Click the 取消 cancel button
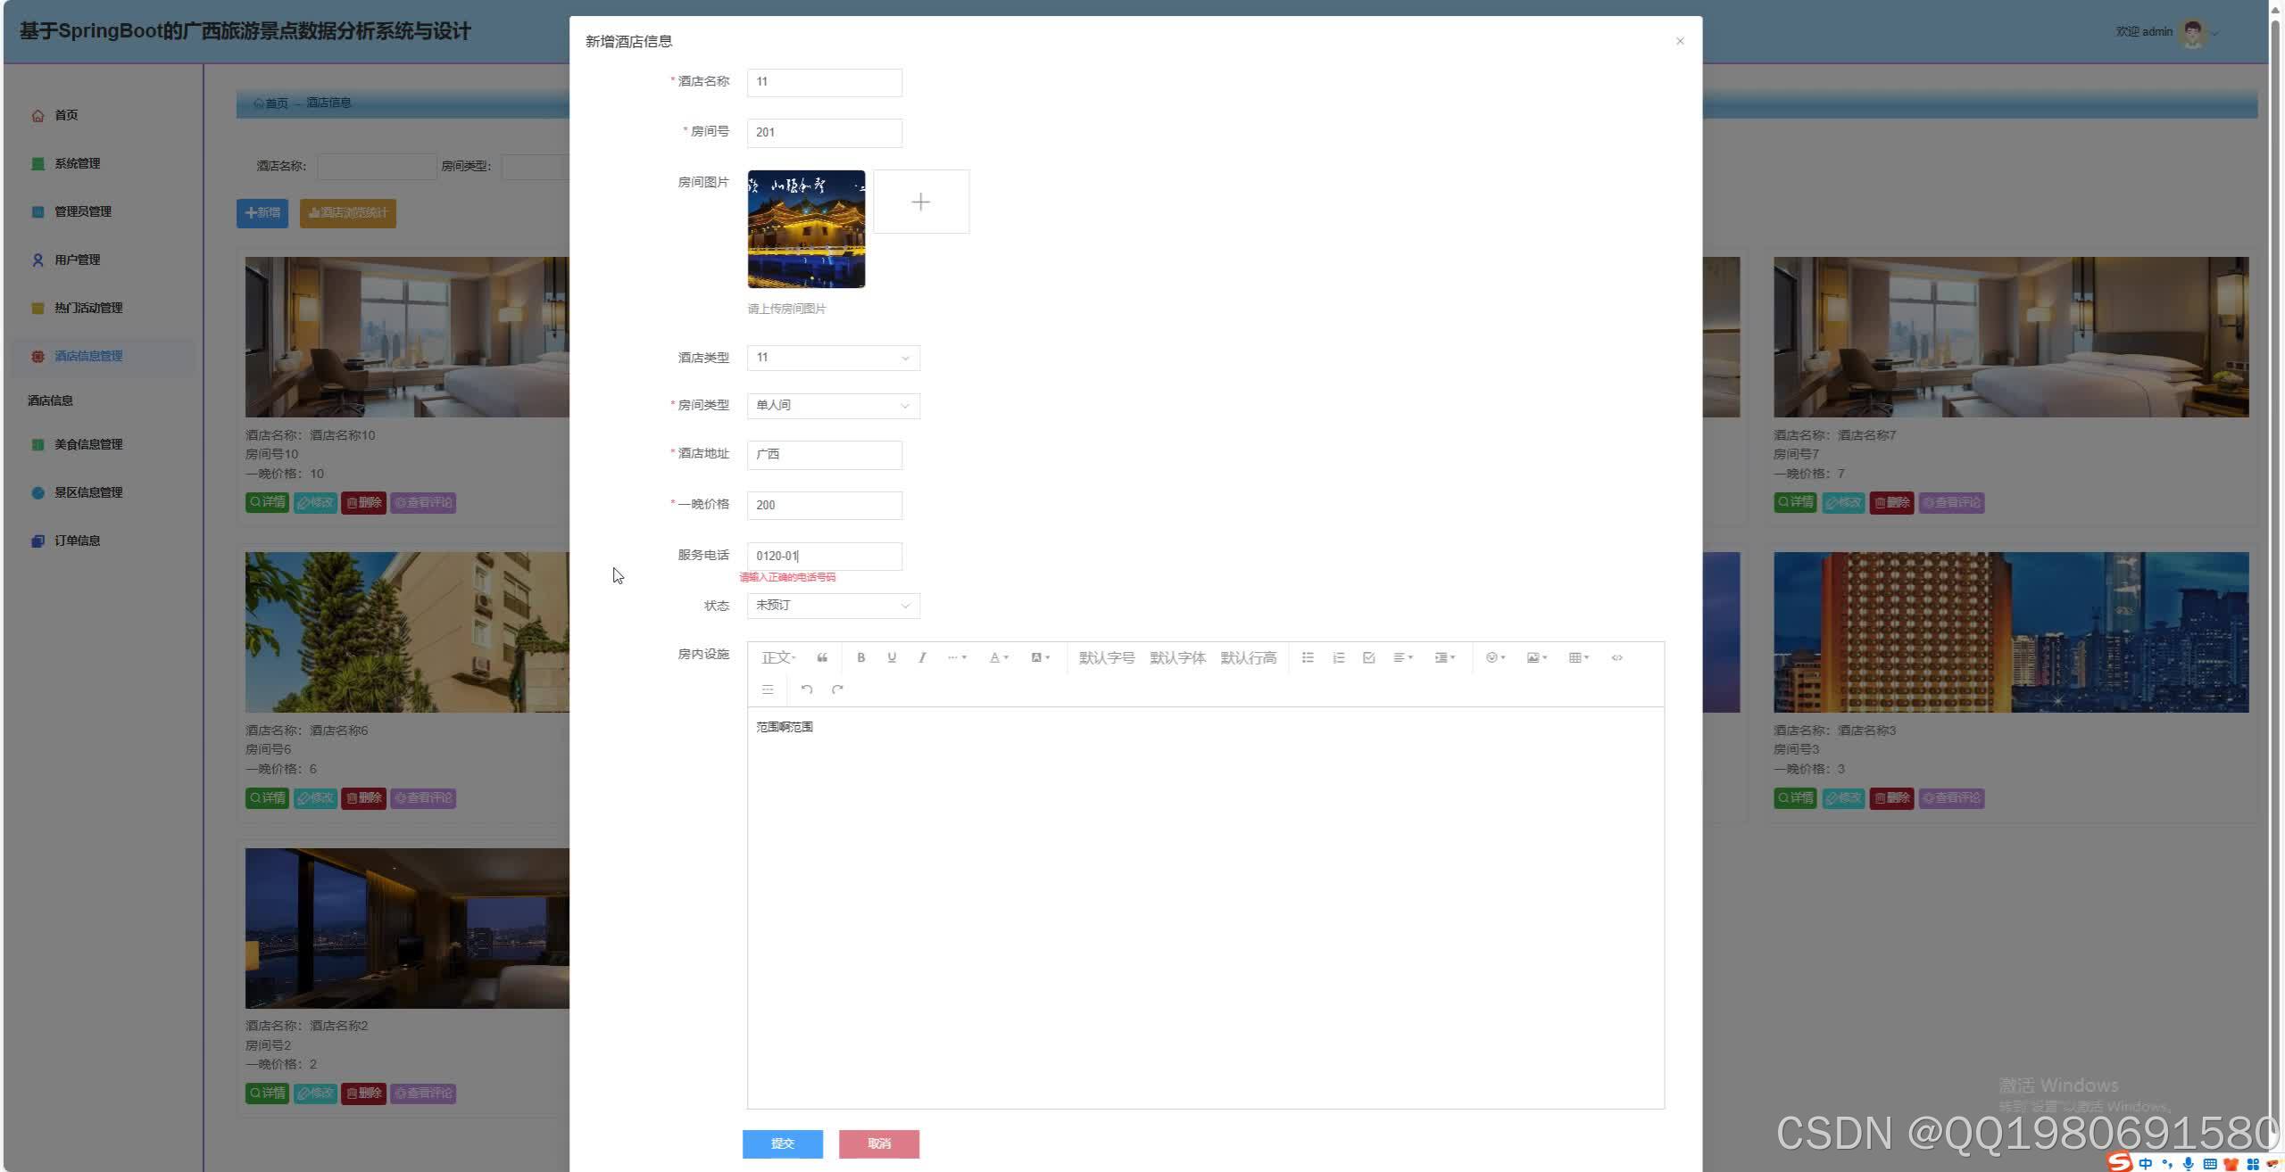Viewport: 2285px width, 1172px height. (x=878, y=1143)
